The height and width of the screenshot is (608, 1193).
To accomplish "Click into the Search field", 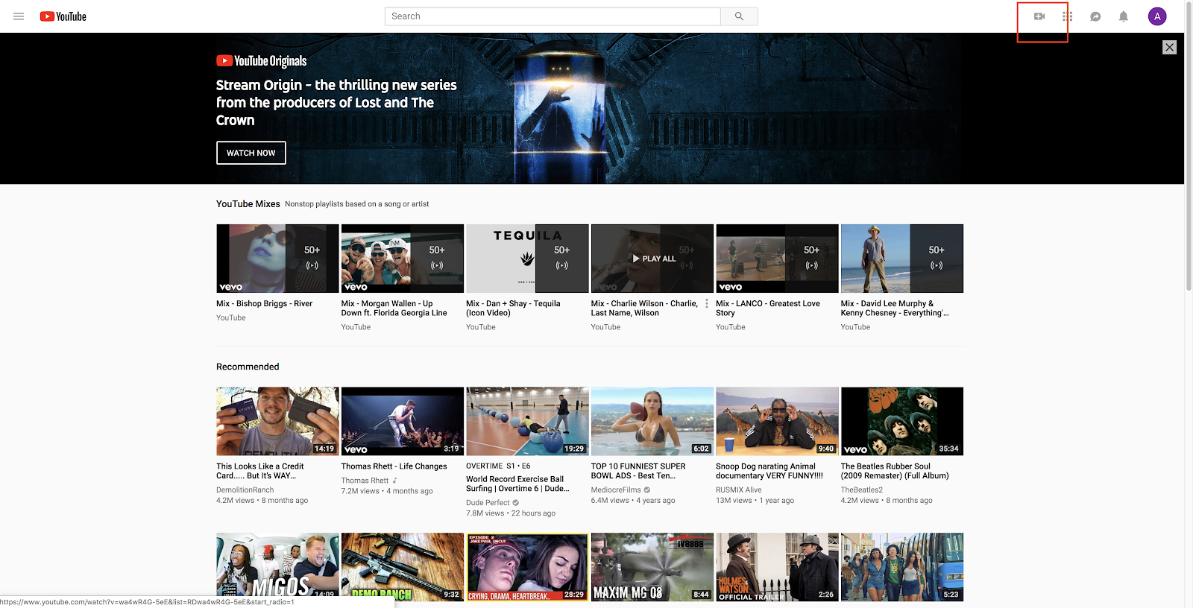I will point(553,16).
